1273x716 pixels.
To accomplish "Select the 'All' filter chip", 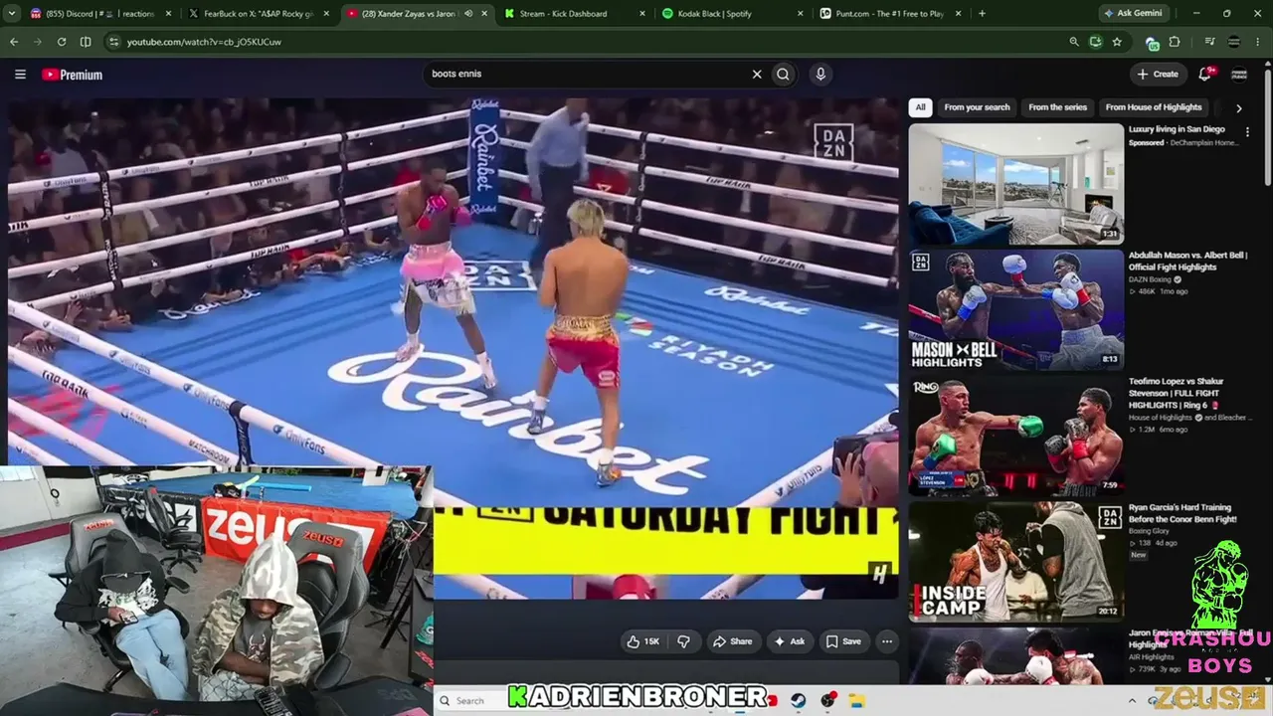I will 920,107.
